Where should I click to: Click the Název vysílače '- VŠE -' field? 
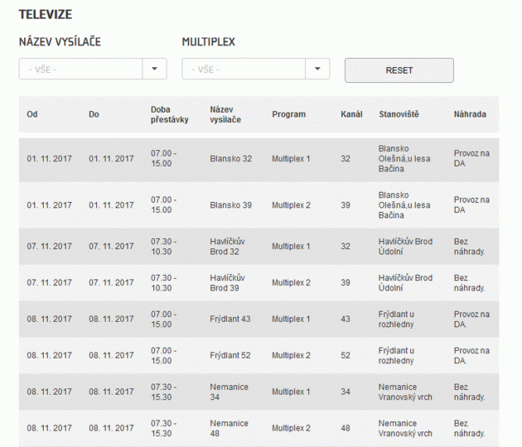(80, 69)
